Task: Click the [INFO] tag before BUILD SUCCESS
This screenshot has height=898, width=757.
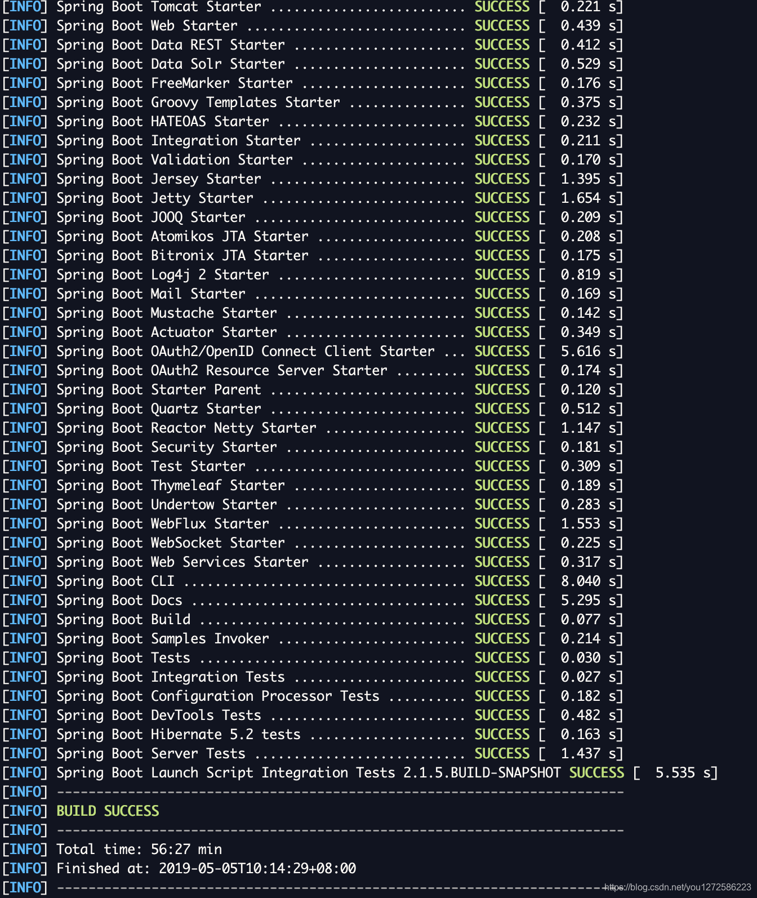Action: click(x=25, y=811)
